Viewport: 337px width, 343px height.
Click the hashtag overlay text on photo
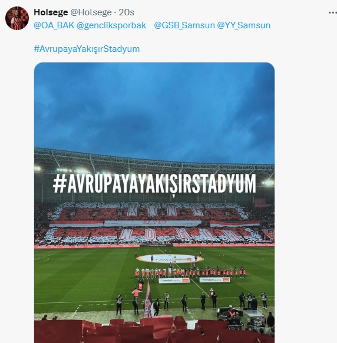pos(154,184)
